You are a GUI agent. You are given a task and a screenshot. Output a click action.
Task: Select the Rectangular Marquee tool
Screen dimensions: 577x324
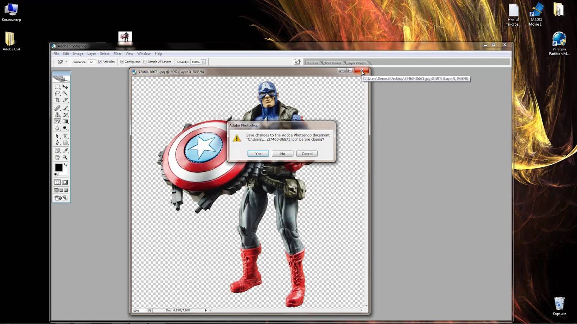[x=57, y=86]
